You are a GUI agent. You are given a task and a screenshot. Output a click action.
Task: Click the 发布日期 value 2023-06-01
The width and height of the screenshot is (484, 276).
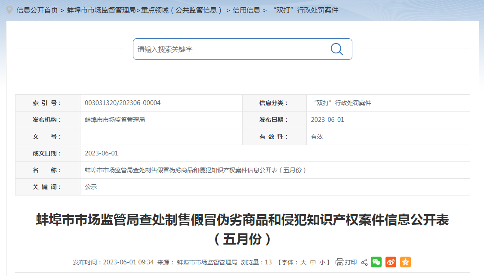(x=327, y=120)
